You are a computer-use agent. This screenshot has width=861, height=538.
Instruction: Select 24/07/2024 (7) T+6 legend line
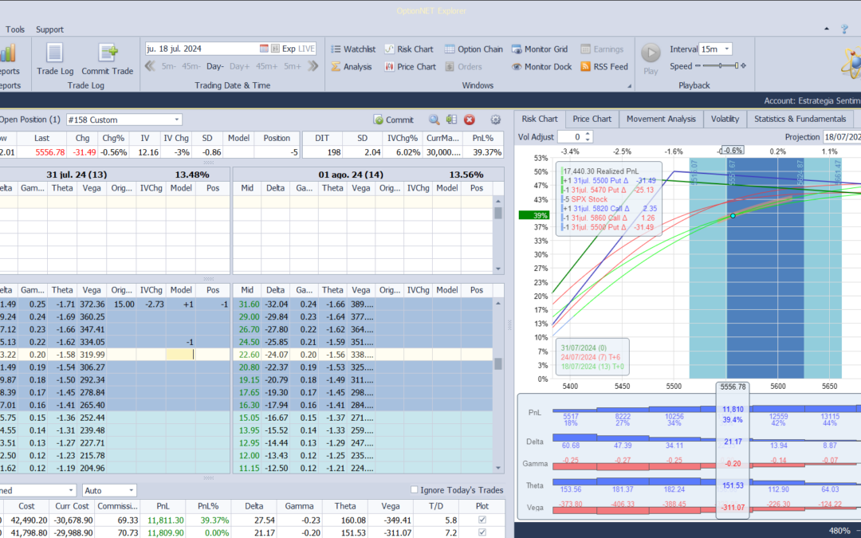tap(591, 357)
